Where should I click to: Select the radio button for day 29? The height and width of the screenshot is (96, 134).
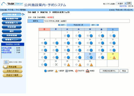tap(65, 65)
